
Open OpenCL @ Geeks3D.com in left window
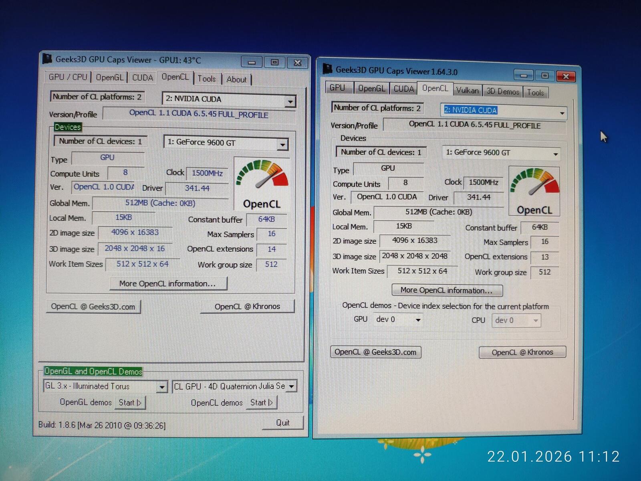(x=93, y=307)
